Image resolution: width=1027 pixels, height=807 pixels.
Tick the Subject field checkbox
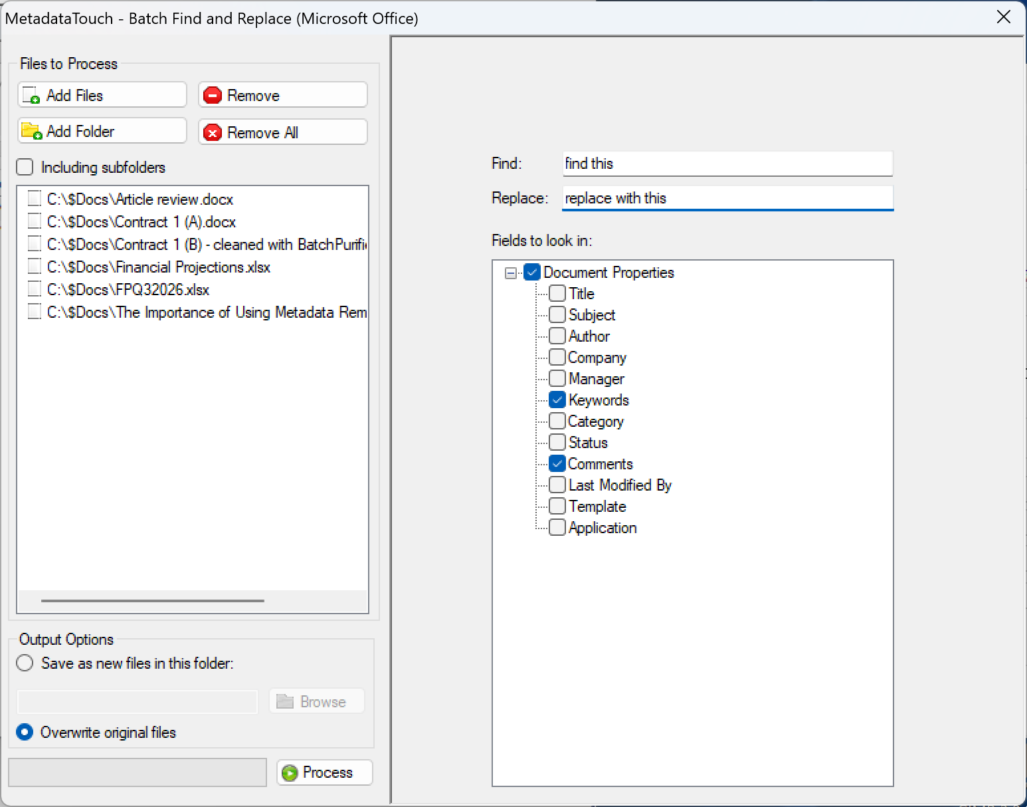tap(557, 314)
